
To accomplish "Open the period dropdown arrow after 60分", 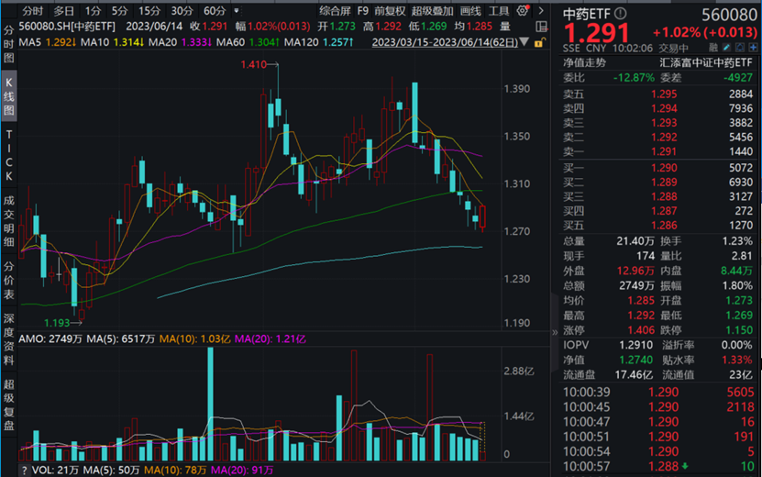I will [237, 11].
